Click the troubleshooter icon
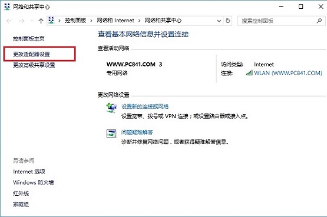Image resolution: width=327 pixels, height=217 pixels. click(x=111, y=133)
